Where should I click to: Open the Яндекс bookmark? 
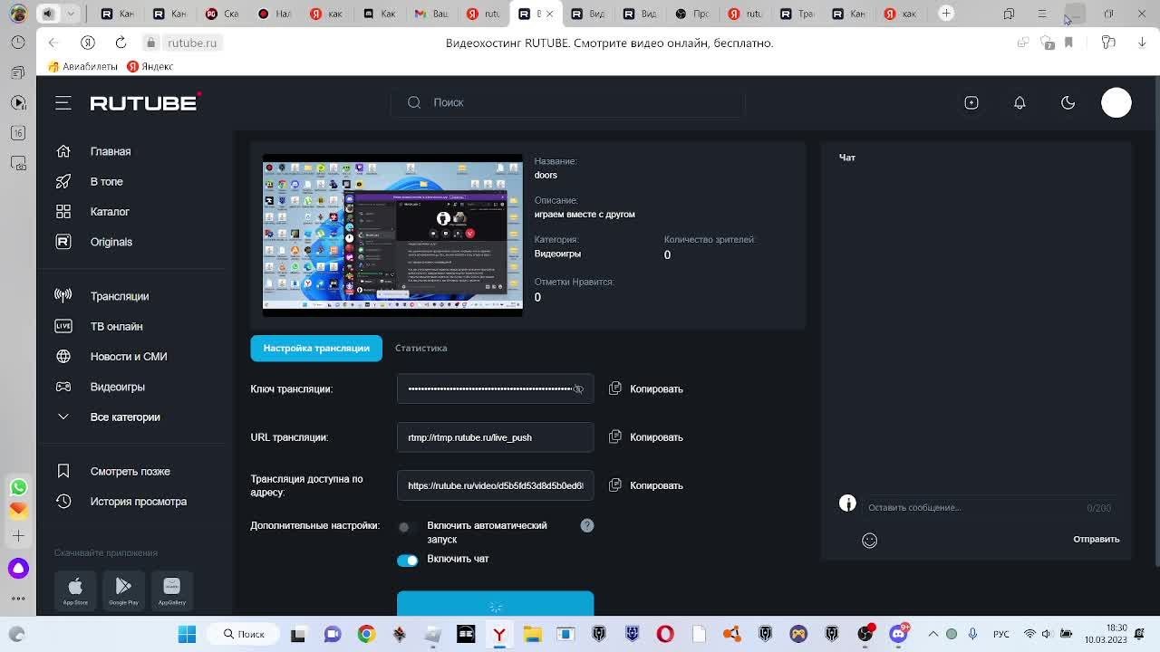click(x=150, y=66)
